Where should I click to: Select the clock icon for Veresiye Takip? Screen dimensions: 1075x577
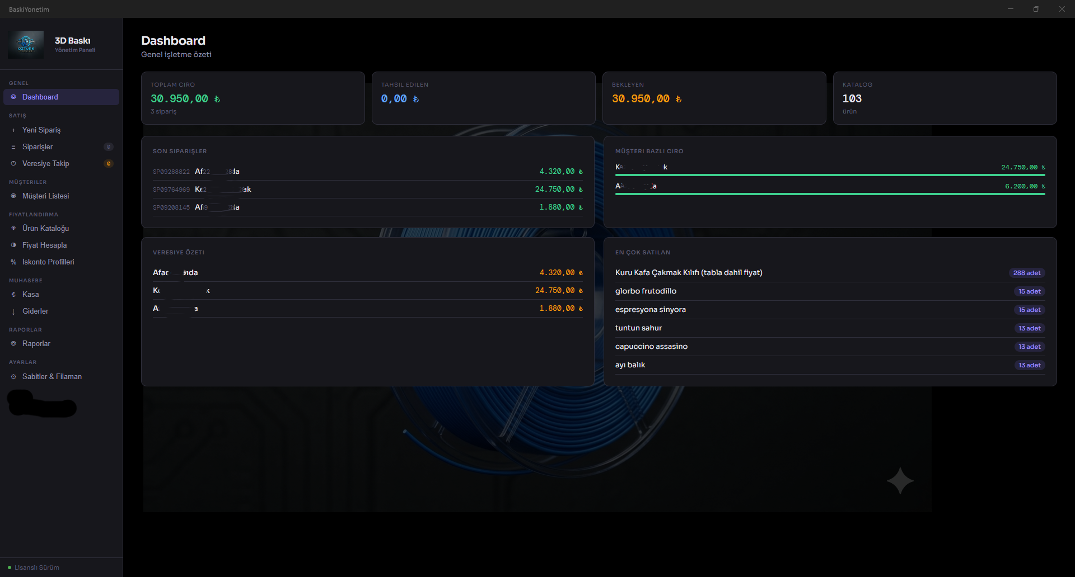click(13, 163)
